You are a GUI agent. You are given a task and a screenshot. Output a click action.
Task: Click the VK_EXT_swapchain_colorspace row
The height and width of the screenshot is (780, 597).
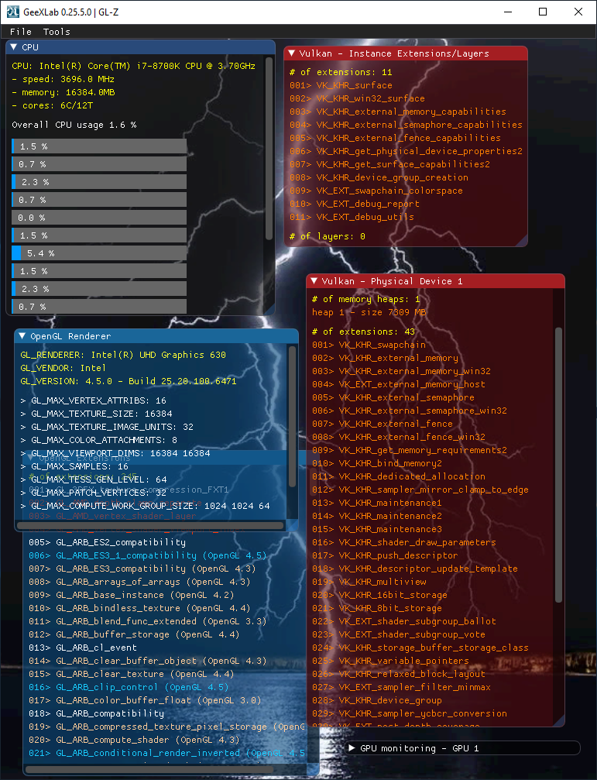pos(376,191)
